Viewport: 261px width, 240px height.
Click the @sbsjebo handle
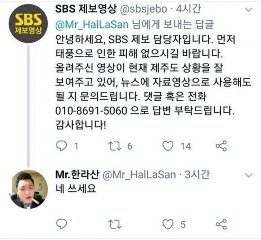(143, 9)
